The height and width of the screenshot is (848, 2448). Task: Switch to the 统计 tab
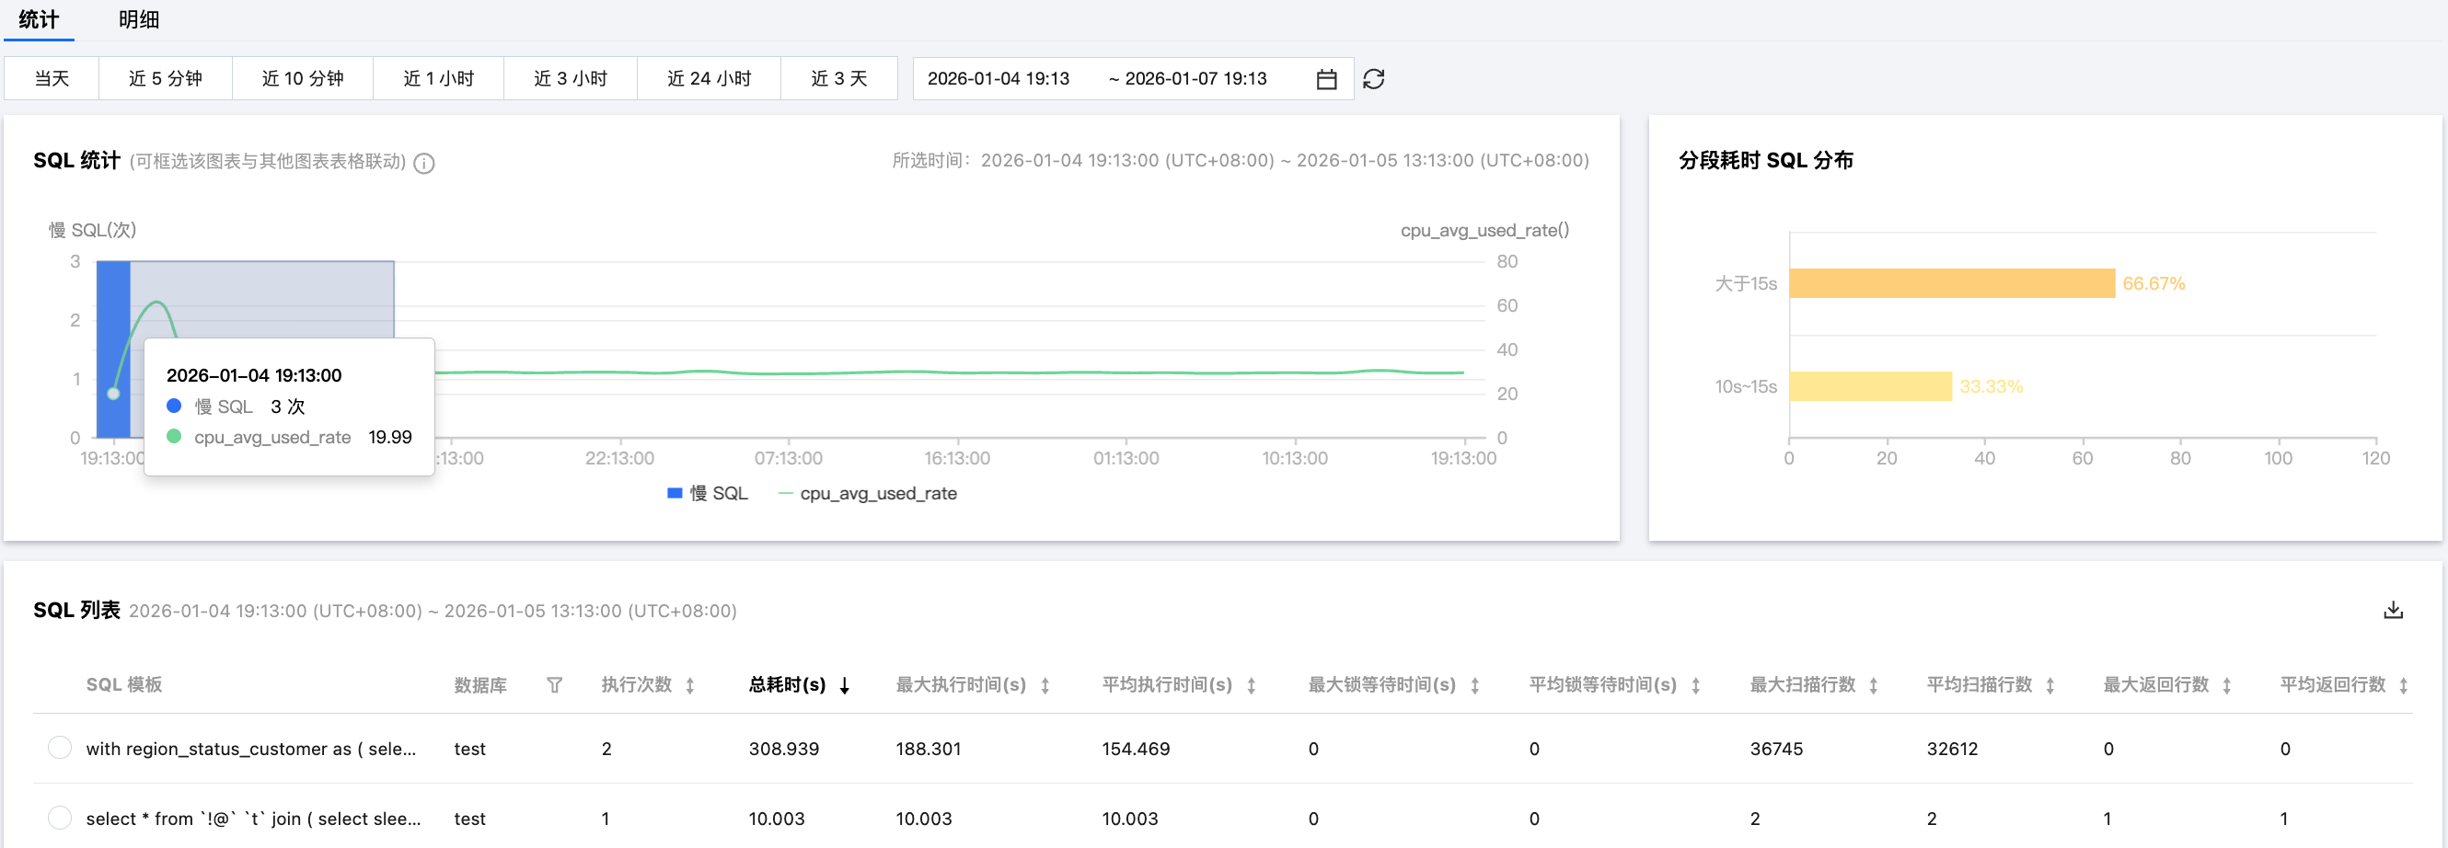tap(39, 20)
